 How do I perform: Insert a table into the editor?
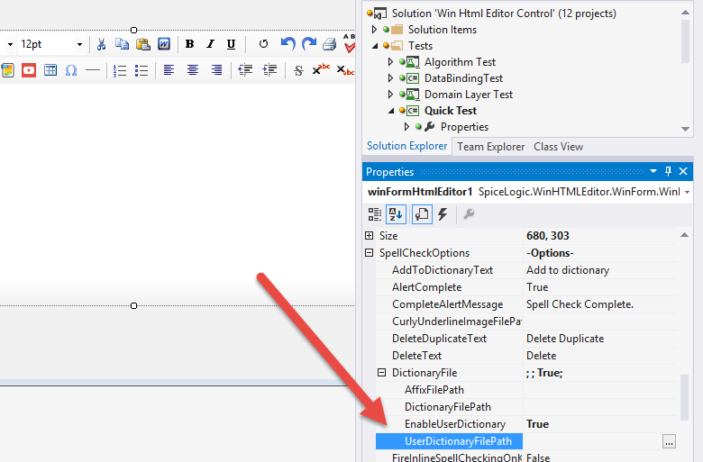50,70
